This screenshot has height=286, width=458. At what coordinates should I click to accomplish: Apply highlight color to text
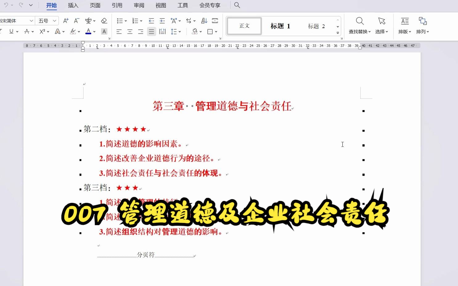pos(73,31)
